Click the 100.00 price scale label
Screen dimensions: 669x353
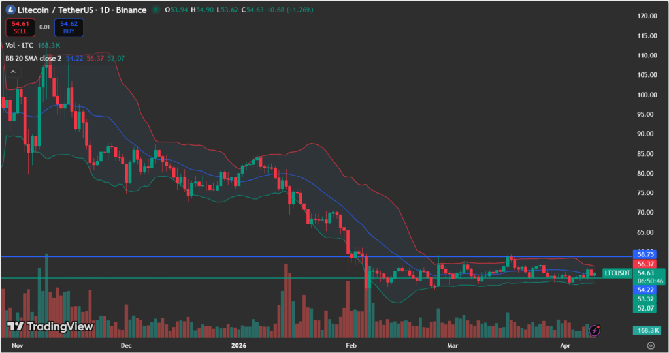[x=647, y=95]
